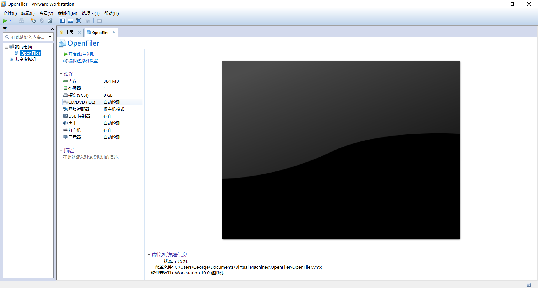
Task: Toggle the library sidebar view icon
Action: (x=62, y=21)
